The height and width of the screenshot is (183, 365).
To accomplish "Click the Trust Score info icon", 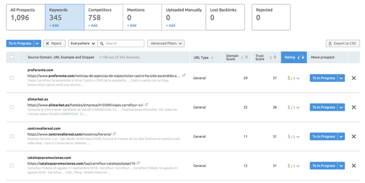I will click(x=271, y=57).
